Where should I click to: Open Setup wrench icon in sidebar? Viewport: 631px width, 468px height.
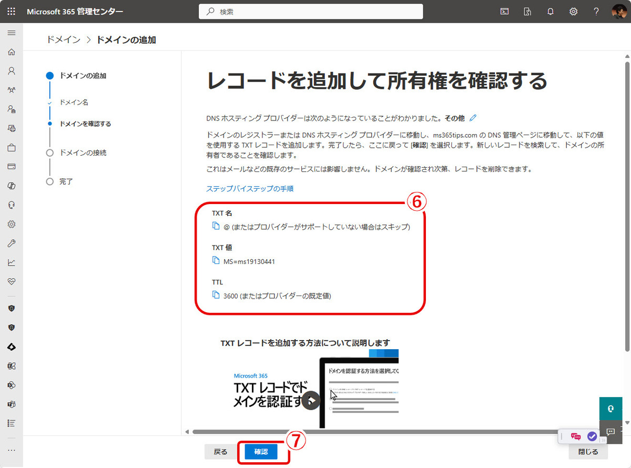click(11, 243)
